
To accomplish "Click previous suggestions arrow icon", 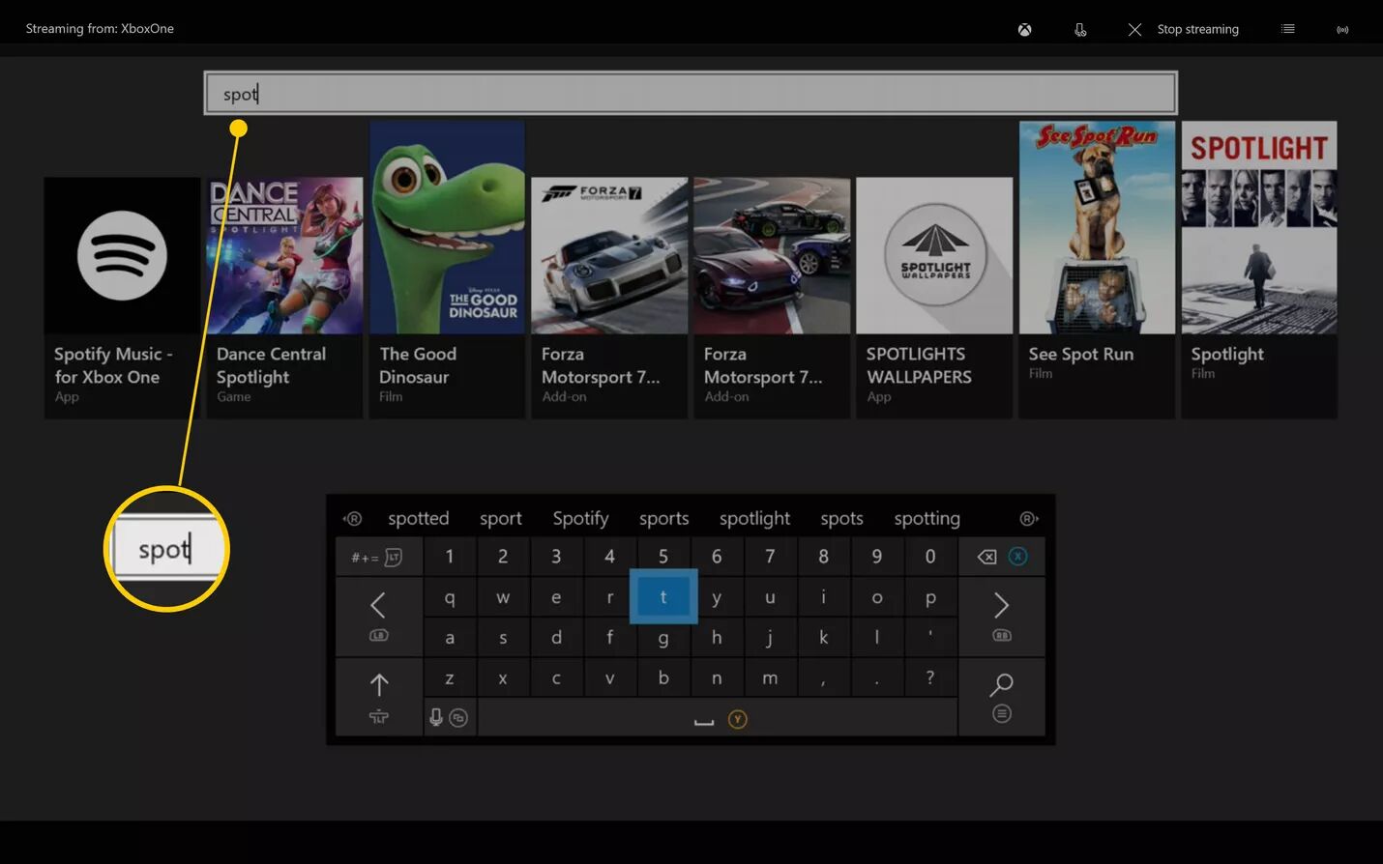I will click(352, 519).
